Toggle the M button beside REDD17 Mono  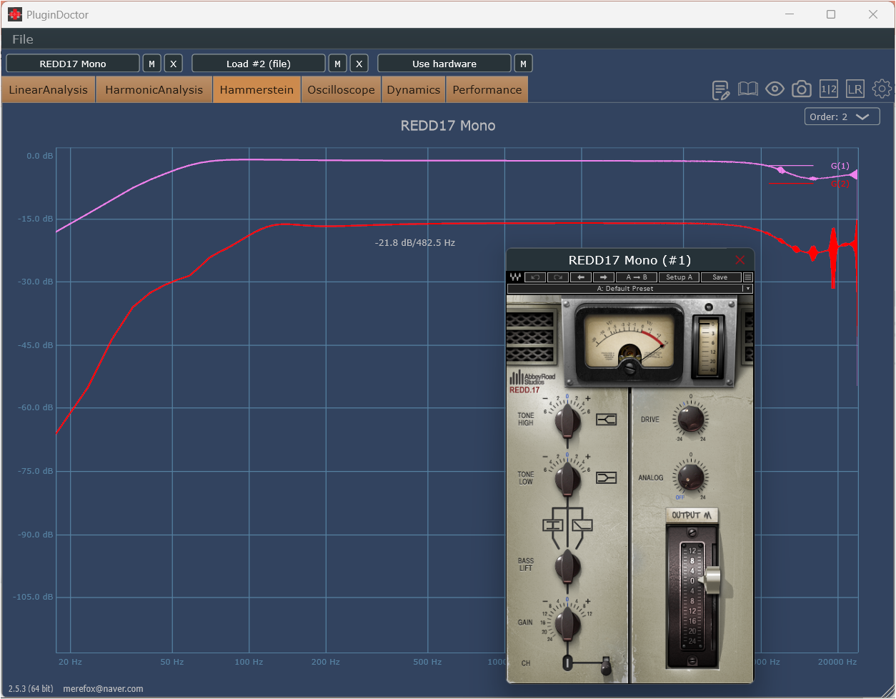coord(151,64)
